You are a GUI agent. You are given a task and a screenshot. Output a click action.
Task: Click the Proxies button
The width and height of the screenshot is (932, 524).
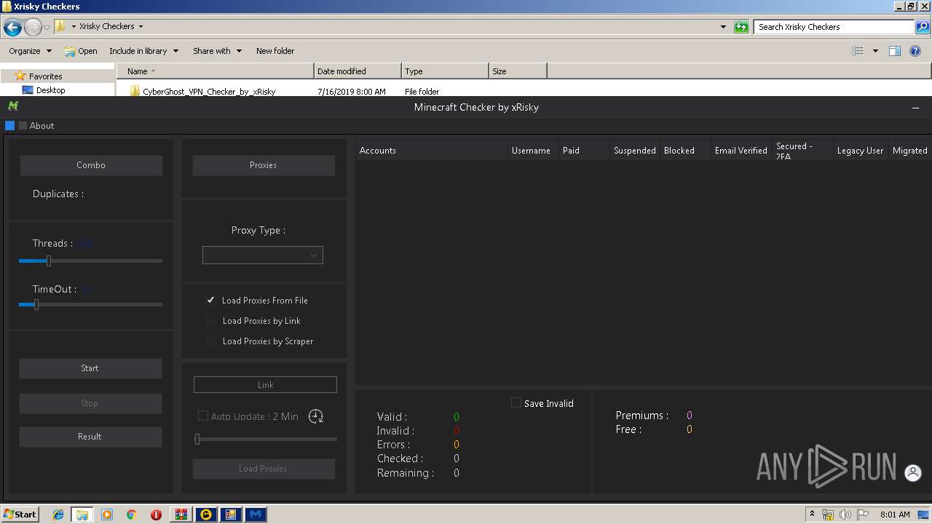pos(264,165)
